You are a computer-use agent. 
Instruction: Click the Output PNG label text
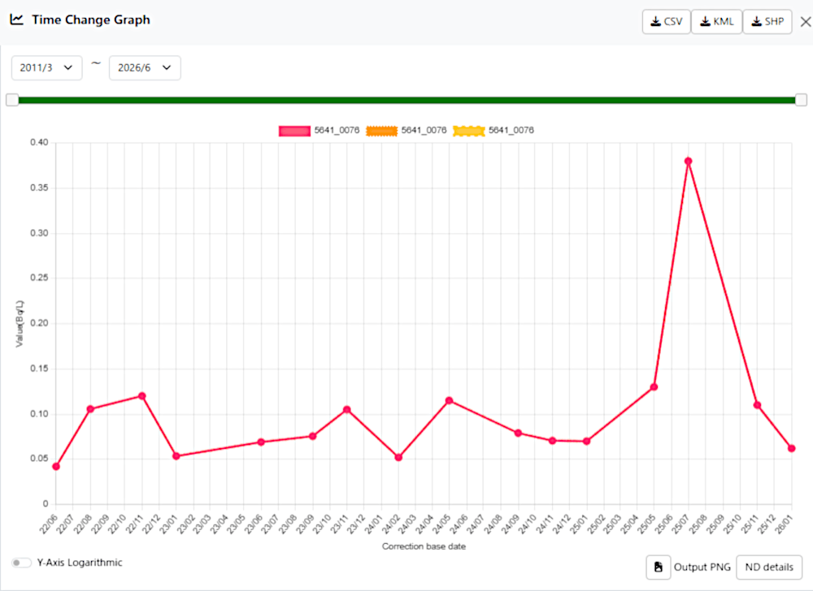coord(702,567)
